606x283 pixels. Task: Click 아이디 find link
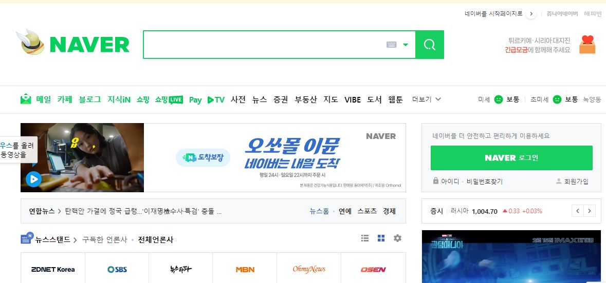point(450,181)
